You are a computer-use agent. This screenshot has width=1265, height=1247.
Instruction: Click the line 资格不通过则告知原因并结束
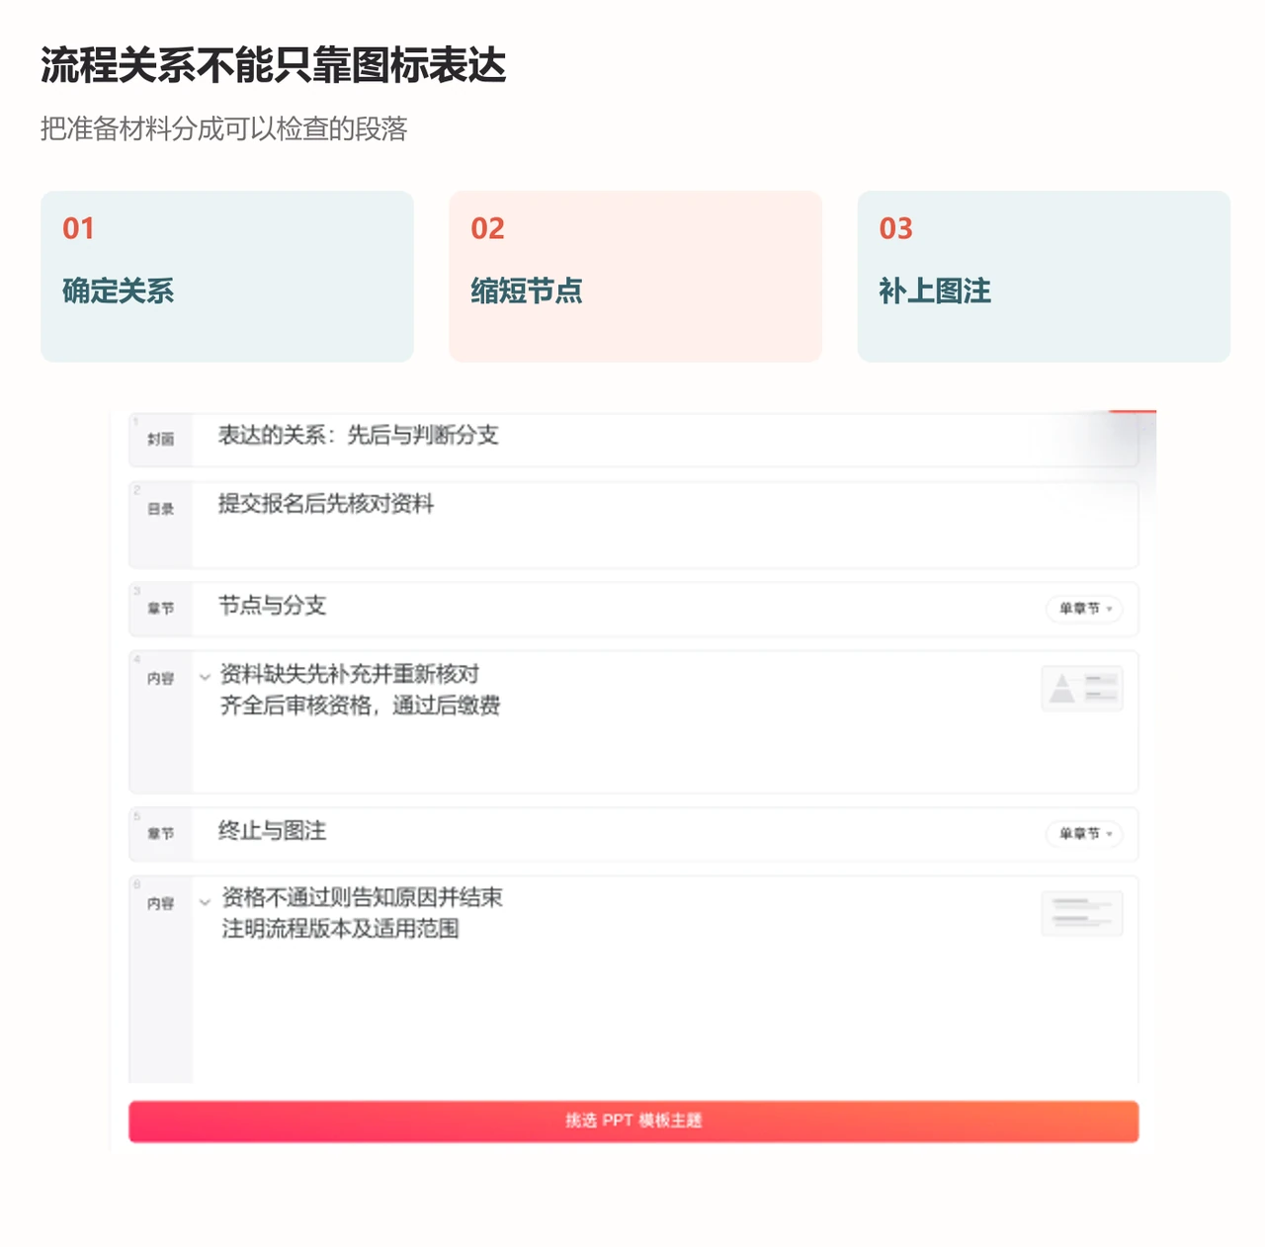click(362, 897)
